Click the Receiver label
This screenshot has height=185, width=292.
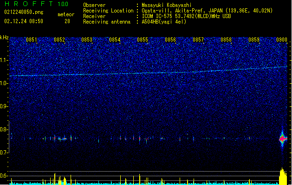94,16
